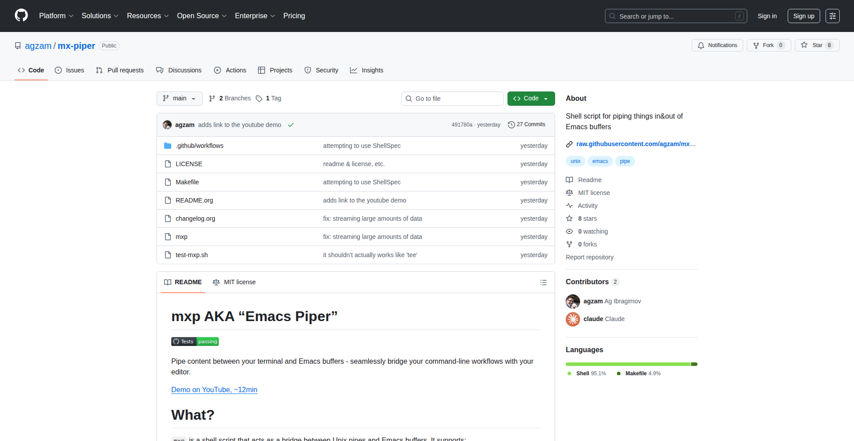The height and width of the screenshot is (441, 854).
Task: Open the MIT license tab
Action: tap(234, 282)
